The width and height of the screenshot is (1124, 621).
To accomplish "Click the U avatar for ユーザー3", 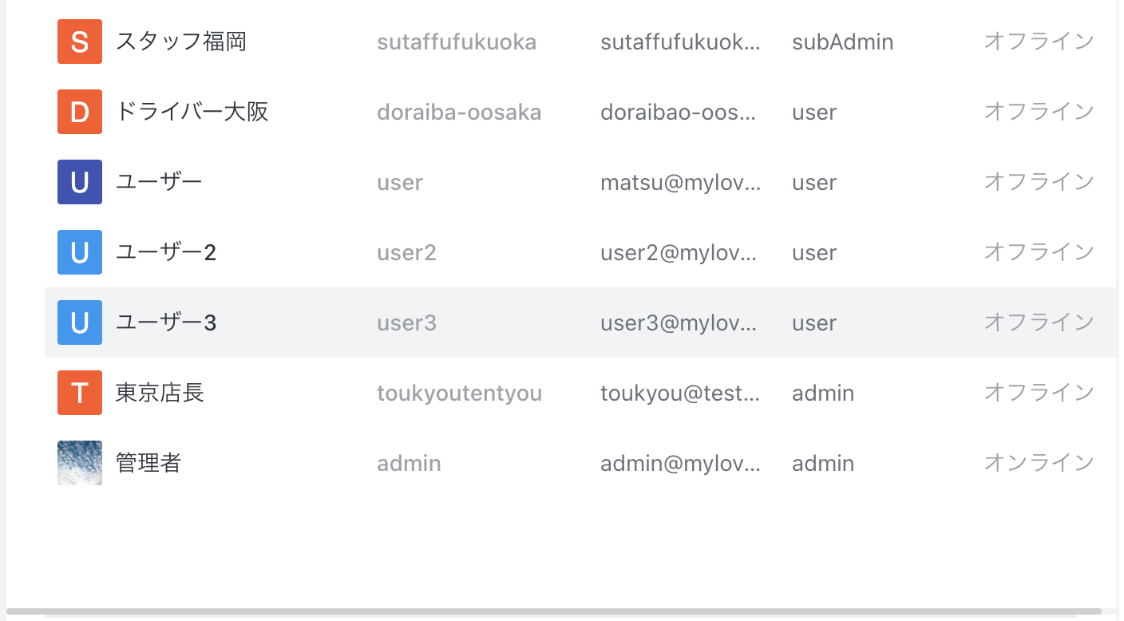I will [80, 322].
